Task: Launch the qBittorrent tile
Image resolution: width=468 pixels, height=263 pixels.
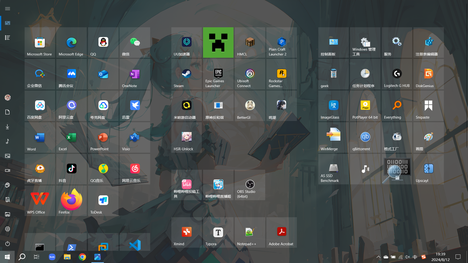Action: (365, 137)
